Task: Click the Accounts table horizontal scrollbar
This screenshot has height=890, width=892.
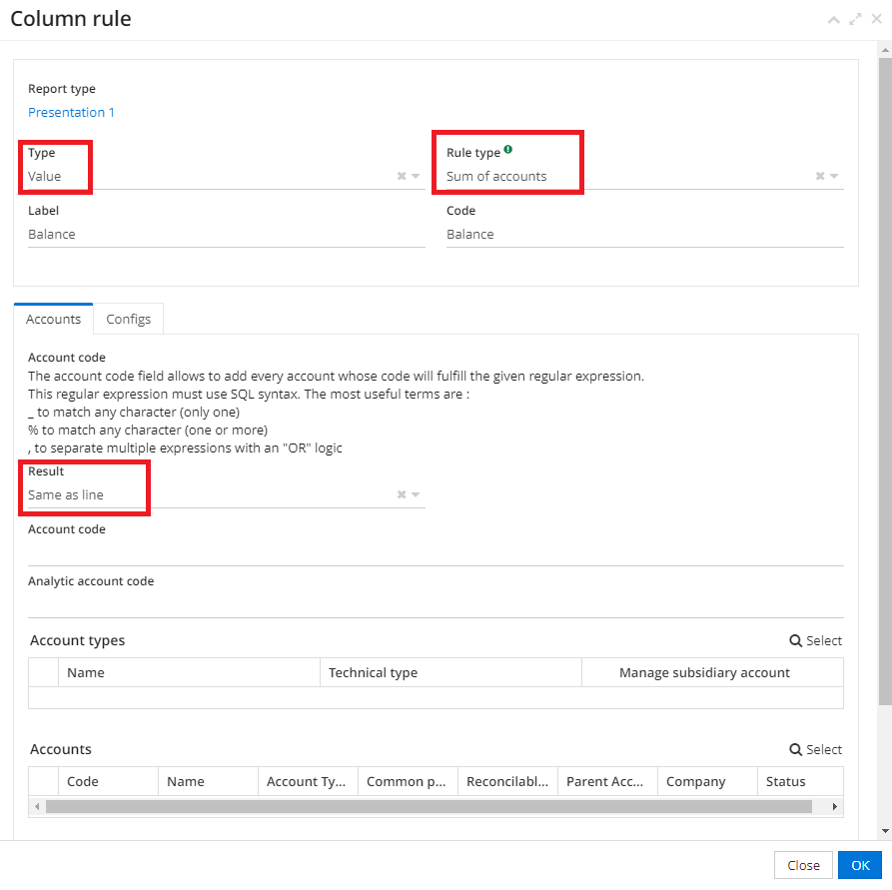Action: pos(429,806)
